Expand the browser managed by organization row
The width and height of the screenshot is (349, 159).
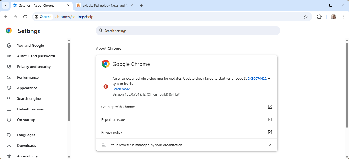tap(270, 145)
